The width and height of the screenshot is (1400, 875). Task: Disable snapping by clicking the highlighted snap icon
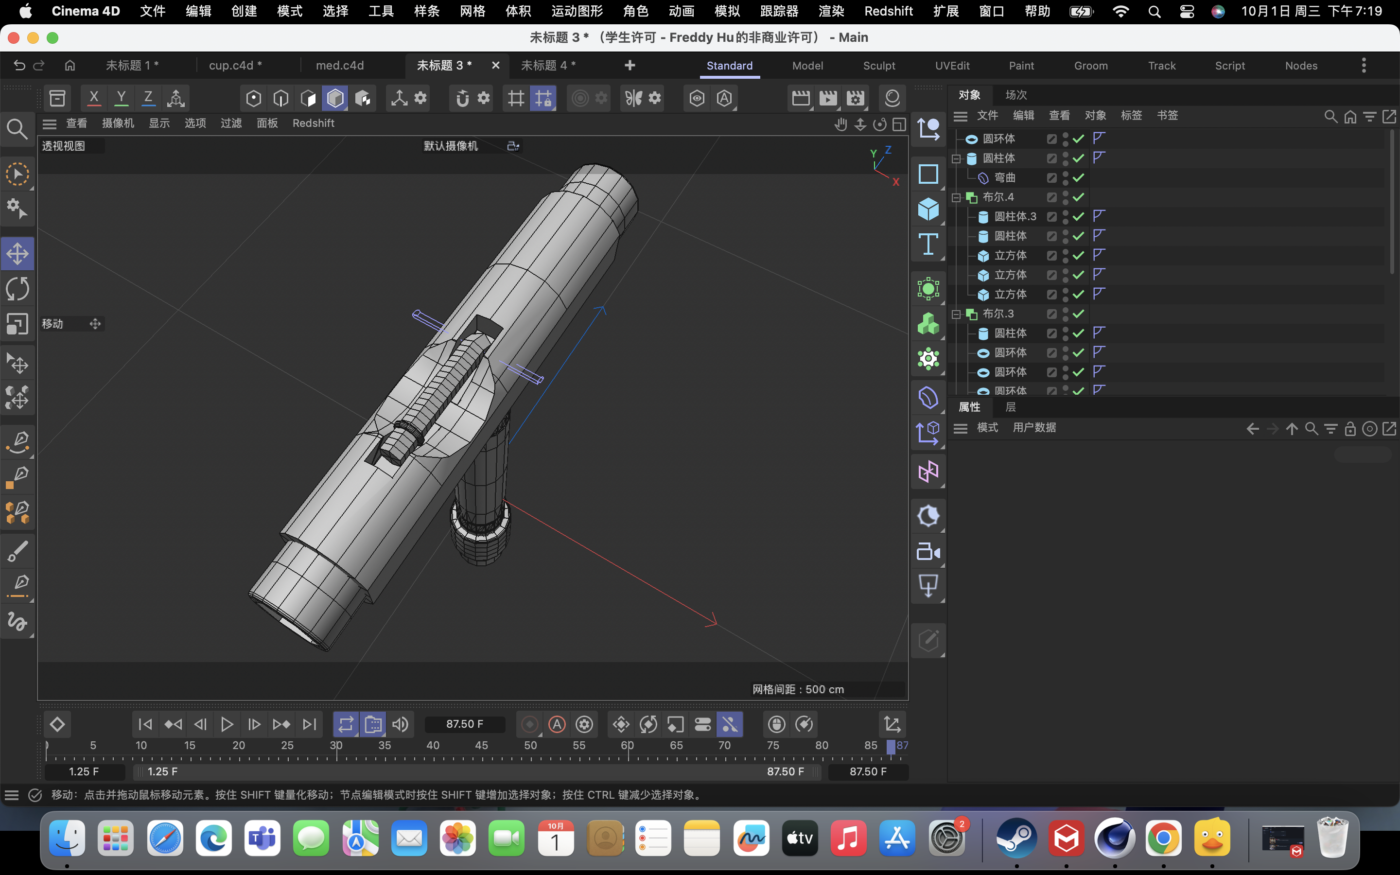[542, 98]
